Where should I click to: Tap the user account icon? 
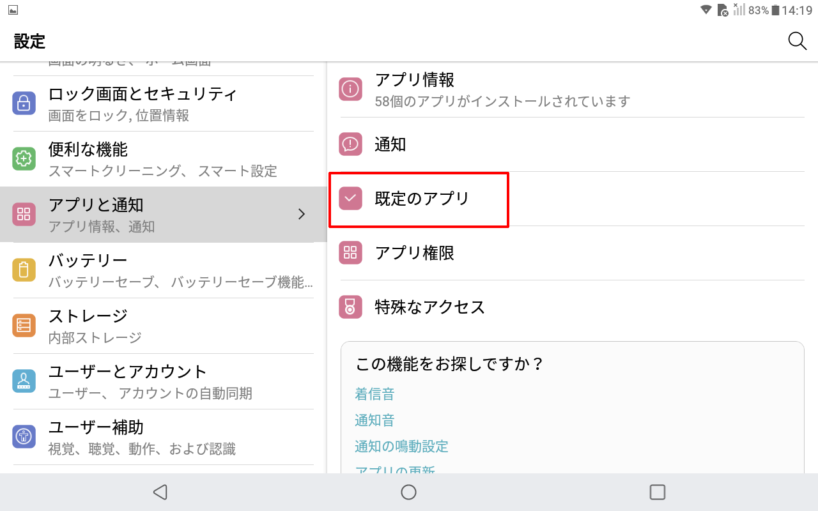(x=24, y=381)
